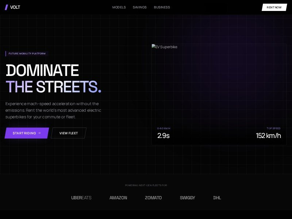The width and height of the screenshot is (292, 219).
Task: Click the Swiggy brand logo
Action: pyautogui.click(x=187, y=198)
